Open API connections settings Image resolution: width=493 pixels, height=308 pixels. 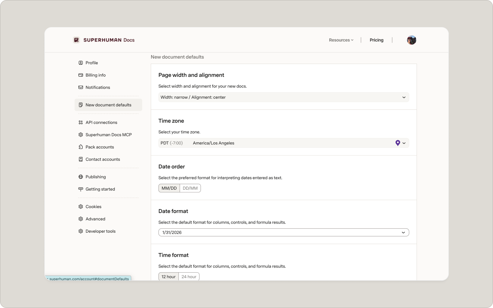101,122
